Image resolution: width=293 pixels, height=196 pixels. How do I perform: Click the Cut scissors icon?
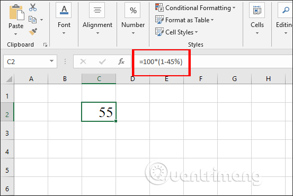click(33, 7)
